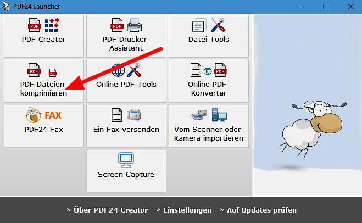Click the orange FAX label icon

[53, 115]
